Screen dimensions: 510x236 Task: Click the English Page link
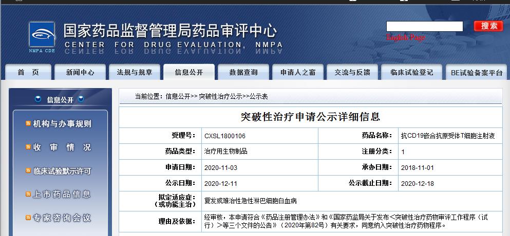405,38
